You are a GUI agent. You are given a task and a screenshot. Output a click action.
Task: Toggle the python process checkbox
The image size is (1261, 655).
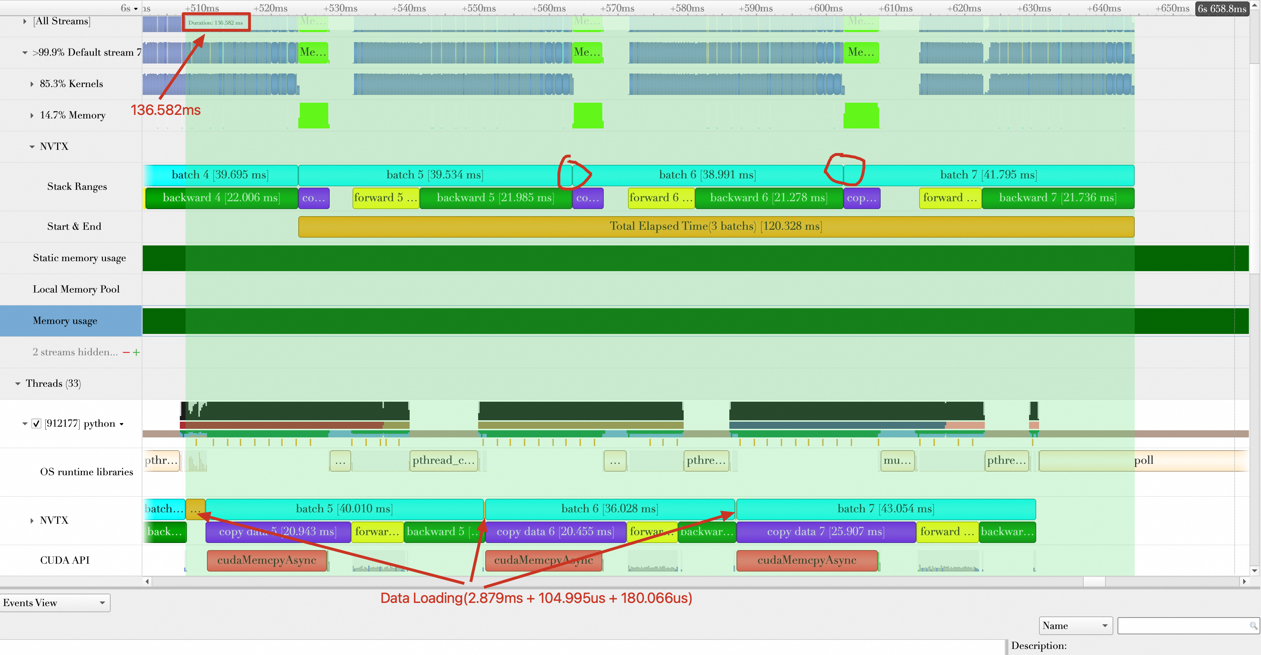coord(36,423)
